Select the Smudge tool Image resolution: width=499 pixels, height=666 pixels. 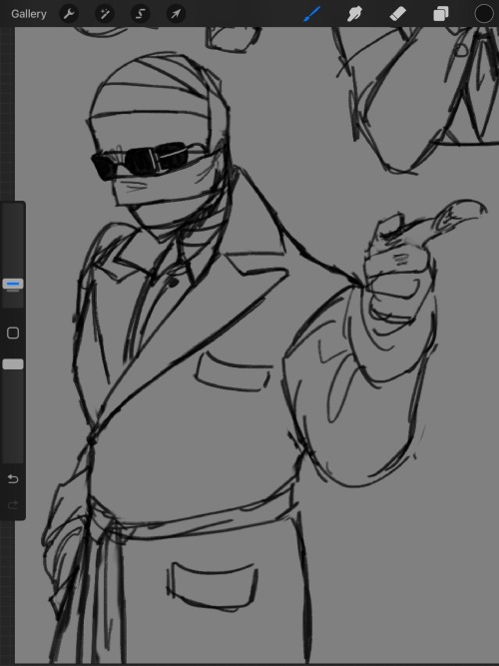click(x=354, y=14)
